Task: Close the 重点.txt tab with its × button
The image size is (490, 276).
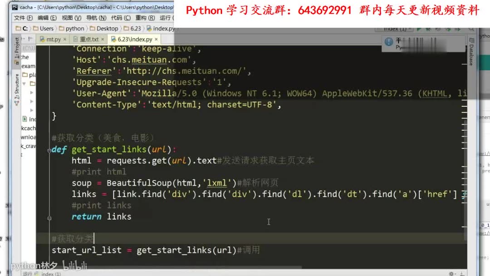Action: (x=102, y=39)
